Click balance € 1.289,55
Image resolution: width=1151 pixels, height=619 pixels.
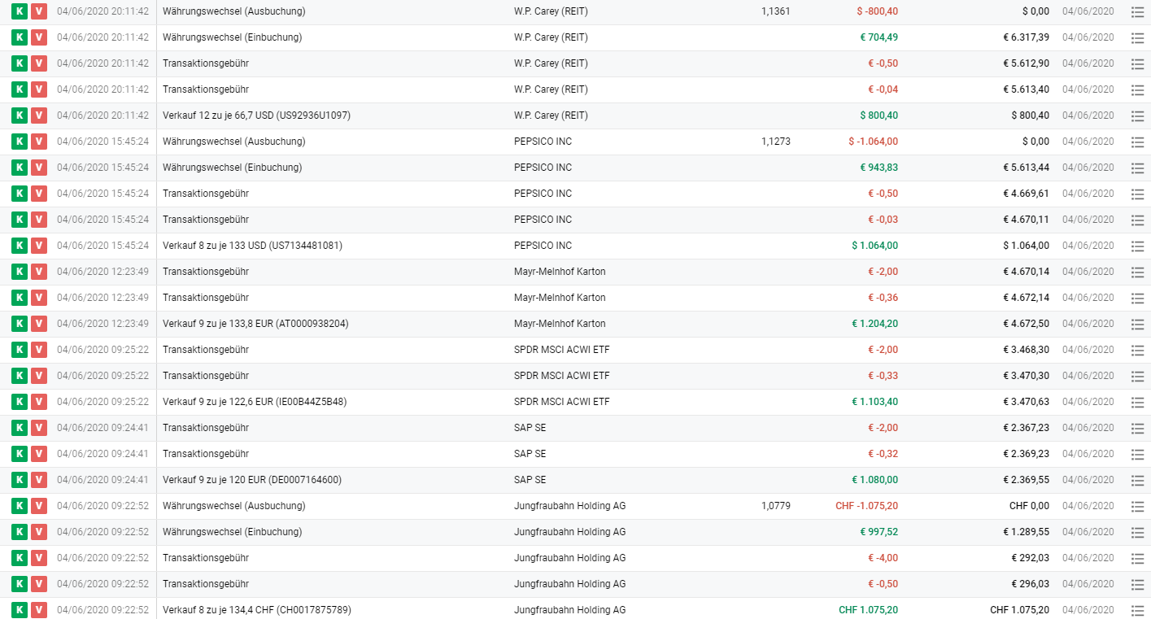pos(1026,532)
